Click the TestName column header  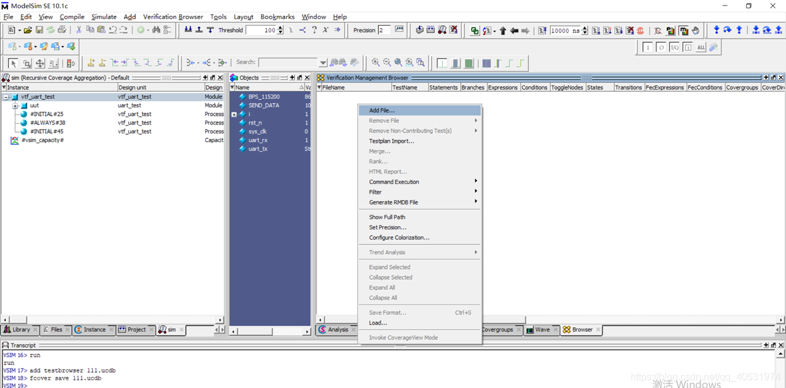tap(410, 88)
